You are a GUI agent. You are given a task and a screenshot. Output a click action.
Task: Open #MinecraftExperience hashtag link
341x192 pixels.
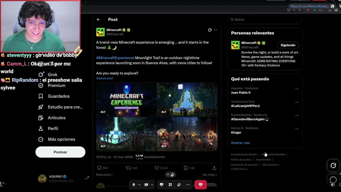115,58
